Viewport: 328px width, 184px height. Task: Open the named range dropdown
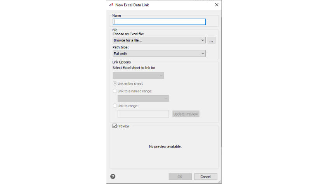(143, 98)
